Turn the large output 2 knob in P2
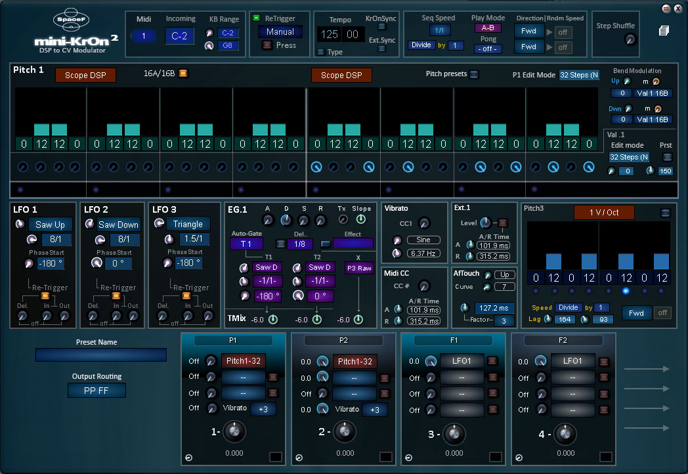This screenshot has height=474, width=688. [345, 431]
